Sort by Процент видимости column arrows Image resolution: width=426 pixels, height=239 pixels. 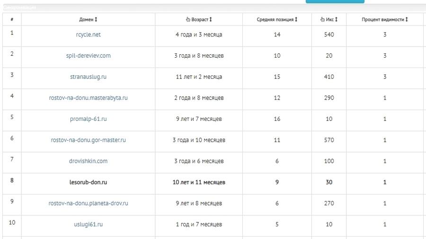pyautogui.click(x=407, y=19)
